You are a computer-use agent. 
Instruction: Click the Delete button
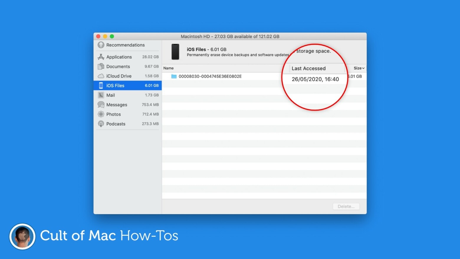pyautogui.click(x=346, y=206)
